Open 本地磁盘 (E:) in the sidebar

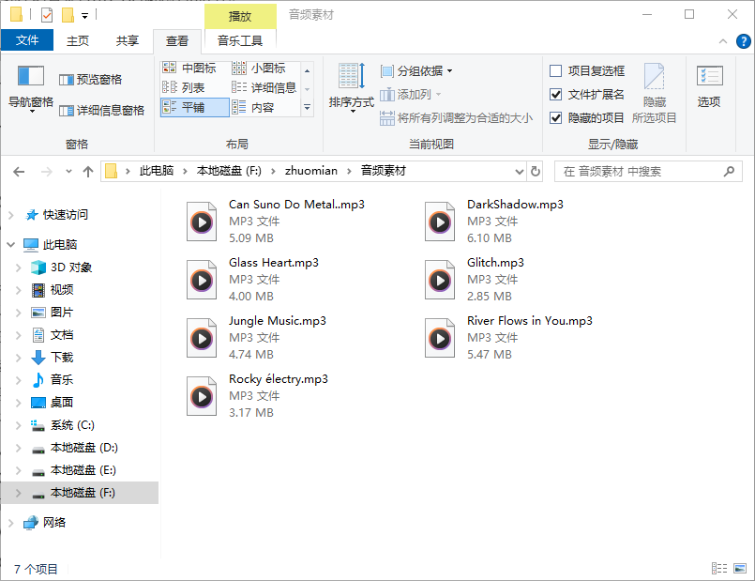(83, 470)
